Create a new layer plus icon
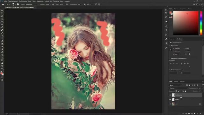 (198, 114)
